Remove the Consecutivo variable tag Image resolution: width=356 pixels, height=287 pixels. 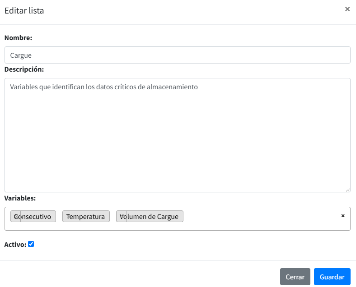16,217
